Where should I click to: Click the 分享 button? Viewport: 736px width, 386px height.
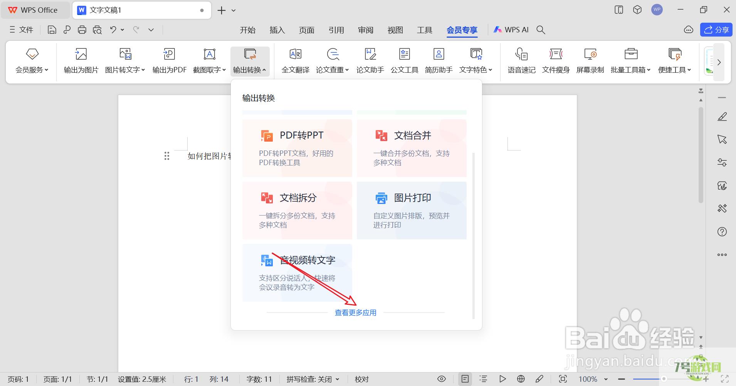pos(716,30)
